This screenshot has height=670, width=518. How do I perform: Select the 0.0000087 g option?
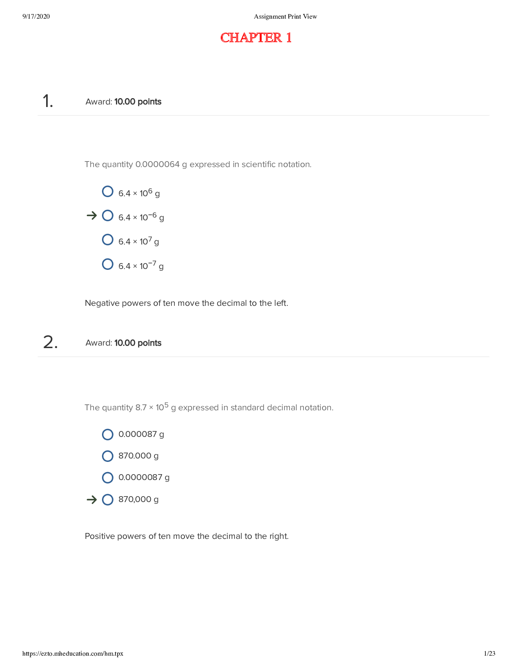tap(107, 478)
